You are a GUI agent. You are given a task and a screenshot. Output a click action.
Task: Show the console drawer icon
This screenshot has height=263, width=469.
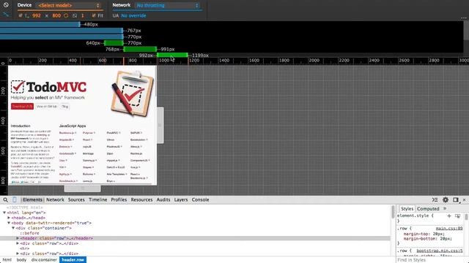pyautogui.click(x=435, y=199)
